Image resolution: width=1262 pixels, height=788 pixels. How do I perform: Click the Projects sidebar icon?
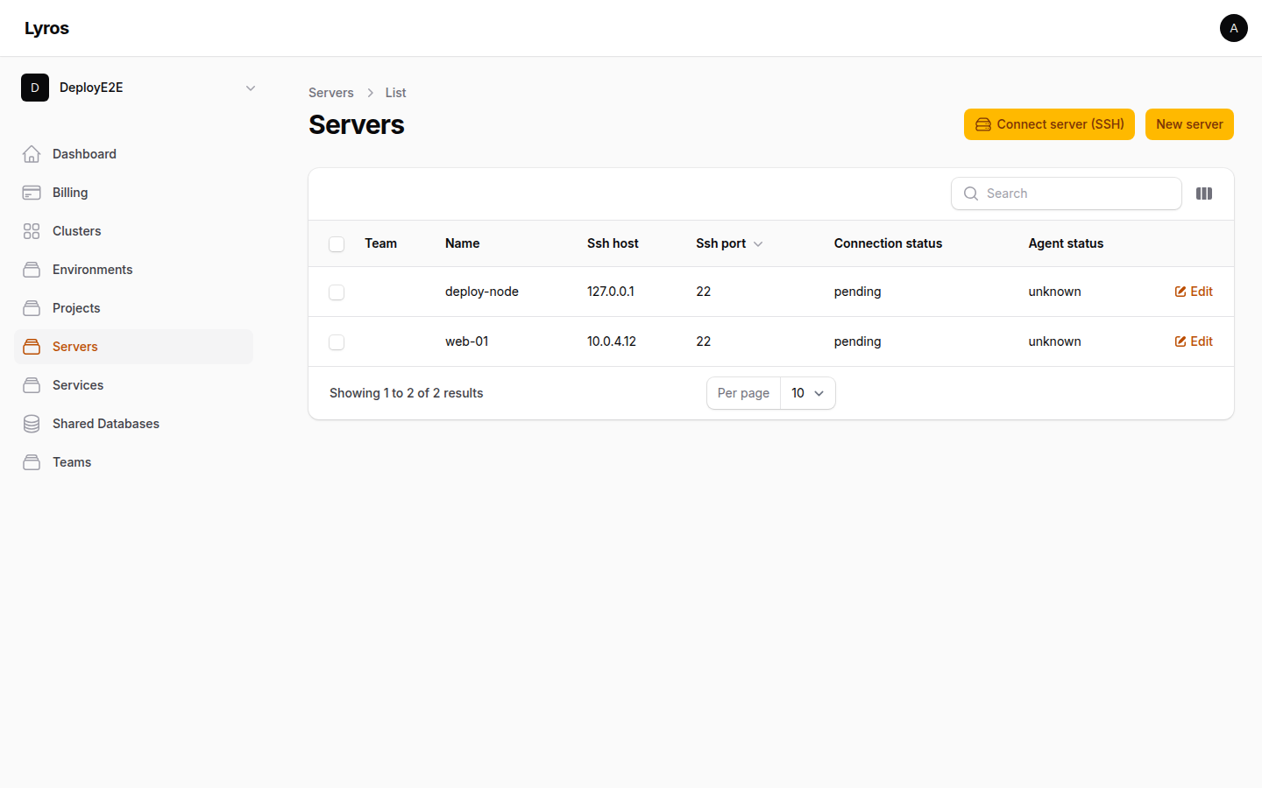[x=32, y=308]
